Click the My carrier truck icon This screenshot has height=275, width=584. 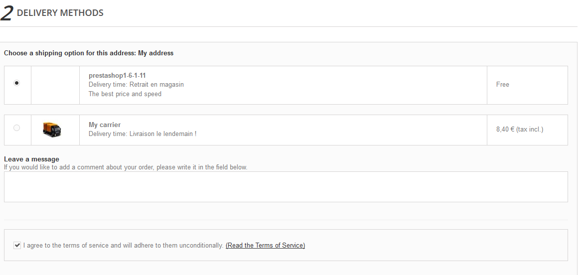(x=52, y=130)
